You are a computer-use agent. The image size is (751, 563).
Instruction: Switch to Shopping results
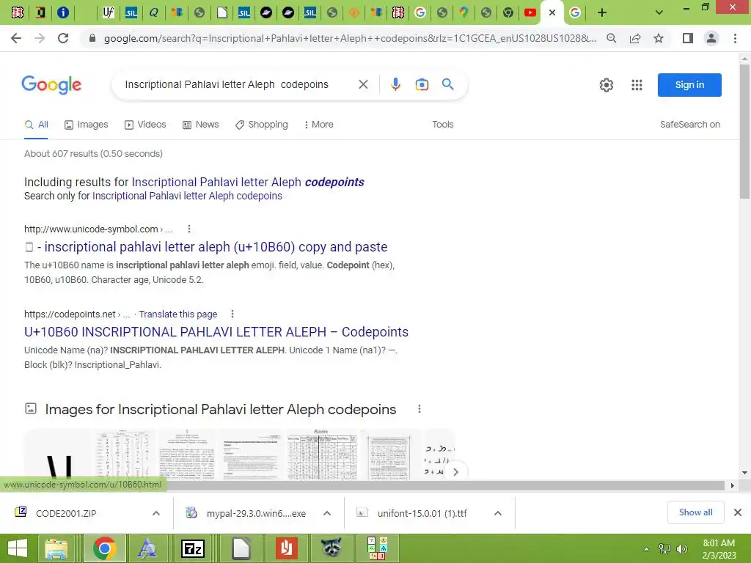tap(262, 125)
